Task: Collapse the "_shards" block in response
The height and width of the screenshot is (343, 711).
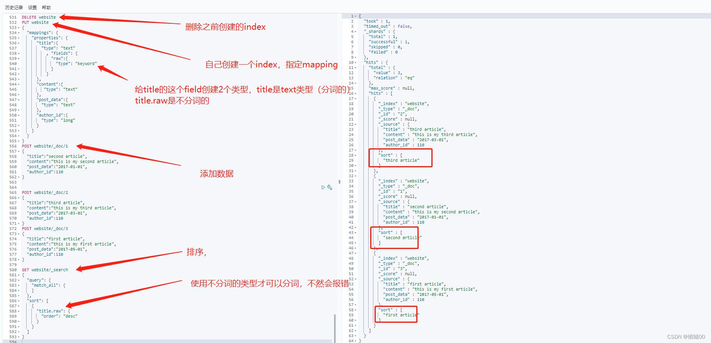Action: click(355, 32)
